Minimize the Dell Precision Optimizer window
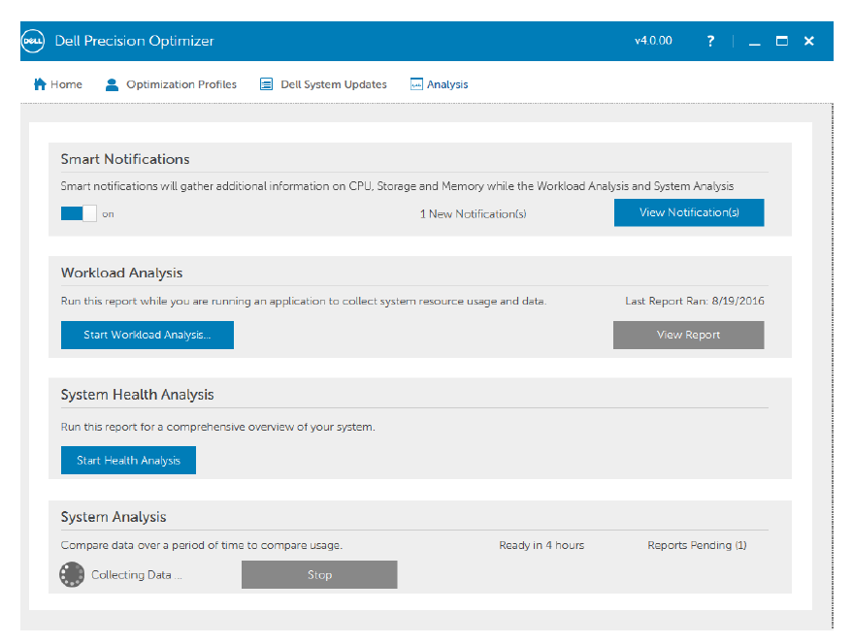The image size is (853, 644). tap(755, 42)
